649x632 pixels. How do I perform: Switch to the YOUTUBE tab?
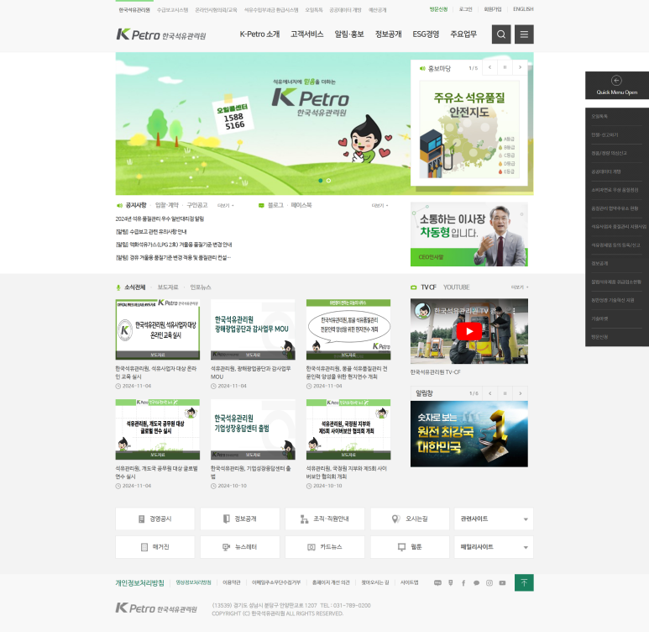click(x=457, y=287)
